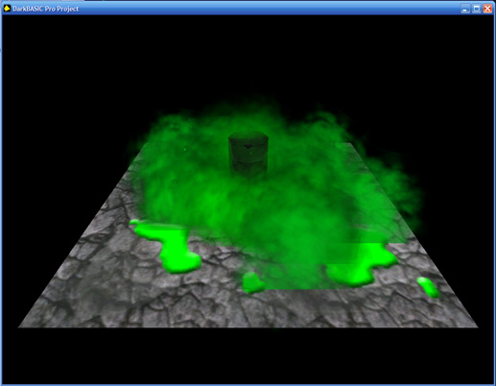
Task: Close the DarkBASIC Pro Project window
Action: click(x=487, y=9)
